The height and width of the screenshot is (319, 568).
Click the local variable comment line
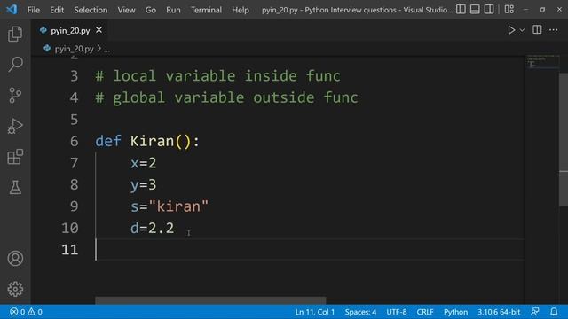pyautogui.click(x=217, y=76)
